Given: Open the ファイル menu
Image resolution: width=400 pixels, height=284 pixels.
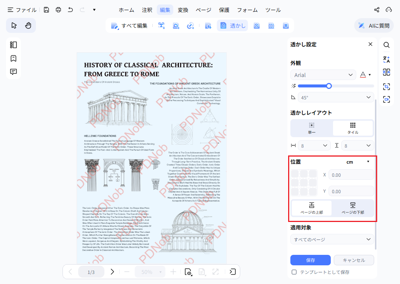Looking at the screenshot, I should [22, 10].
